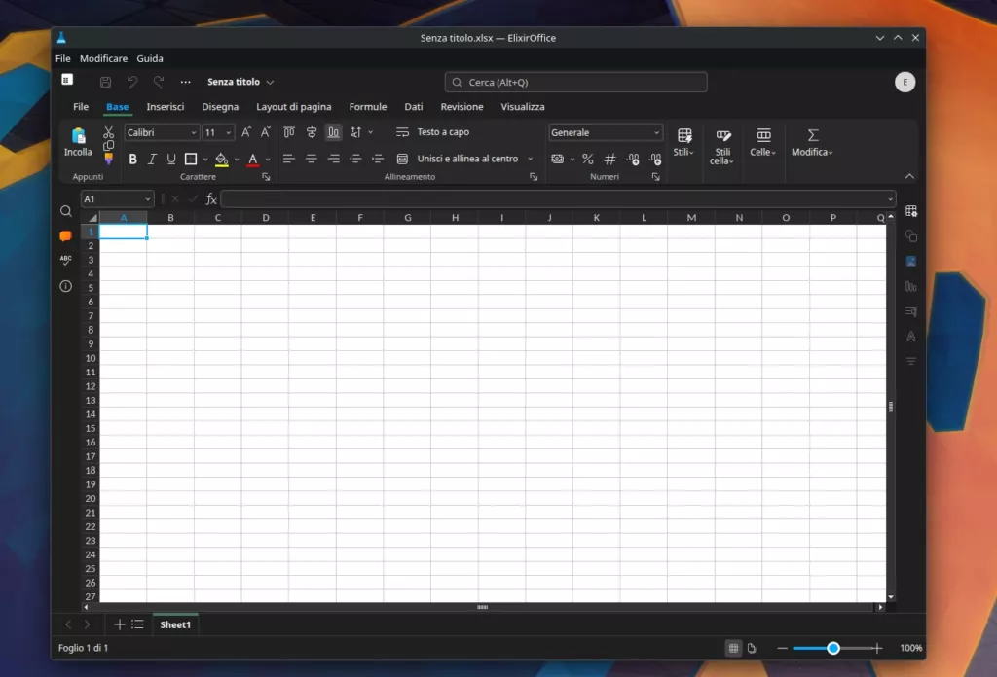Change the text orientation

[x=356, y=132]
